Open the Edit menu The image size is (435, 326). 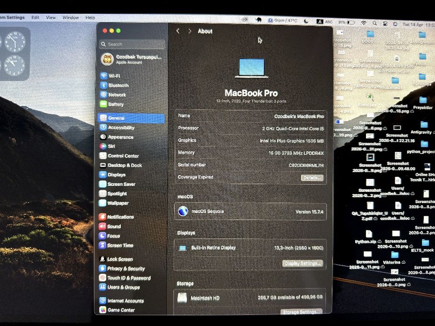[x=35, y=18]
